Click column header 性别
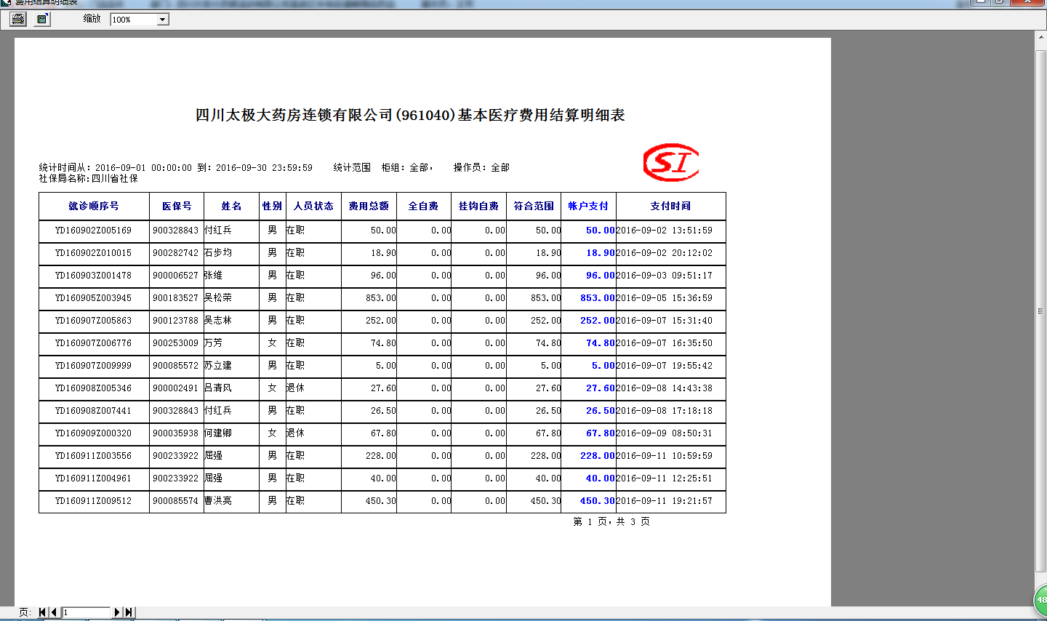The width and height of the screenshot is (1047, 621). coord(272,207)
